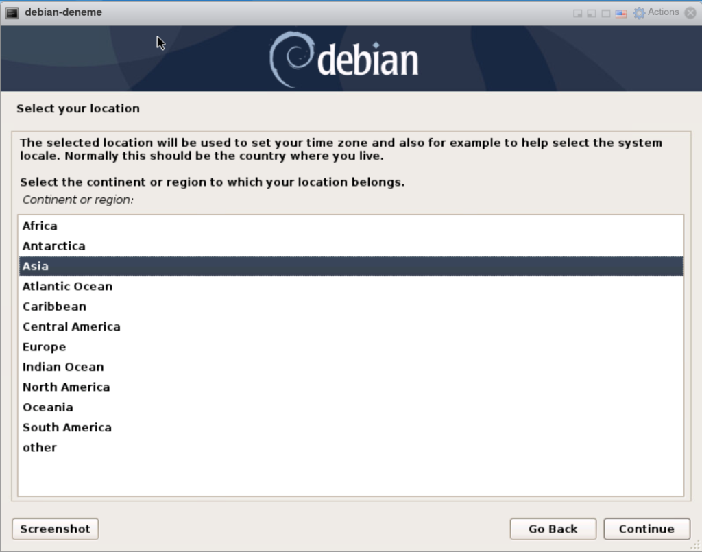Pick Central America from the list
This screenshot has width=702, height=552.
(x=351, y=326)
